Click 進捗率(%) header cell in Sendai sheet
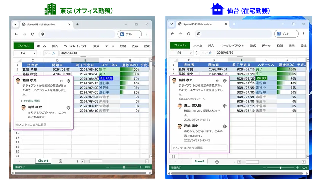This screenshot has width=320, height=180. tap(286, 65)
